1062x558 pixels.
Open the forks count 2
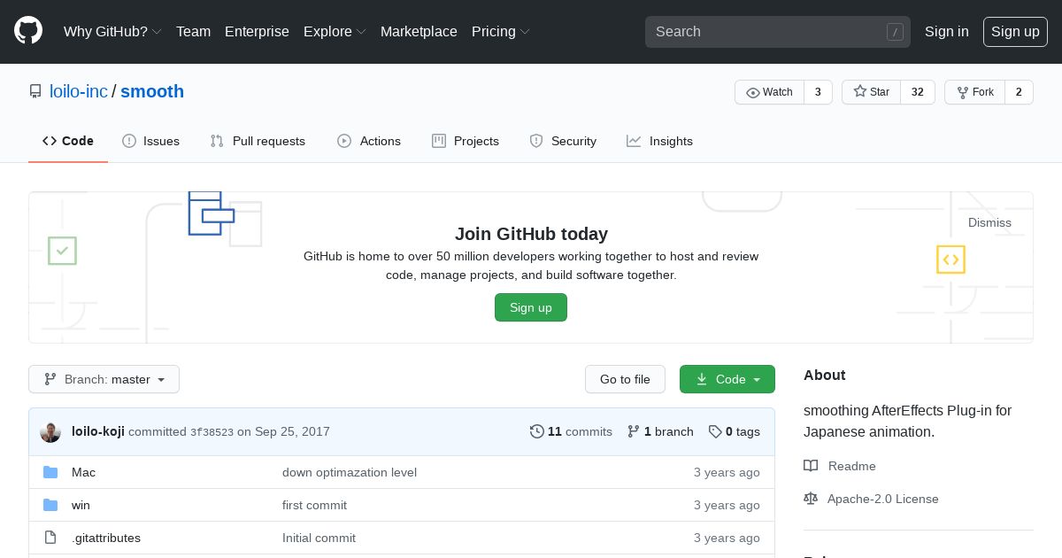(1019, 92)
